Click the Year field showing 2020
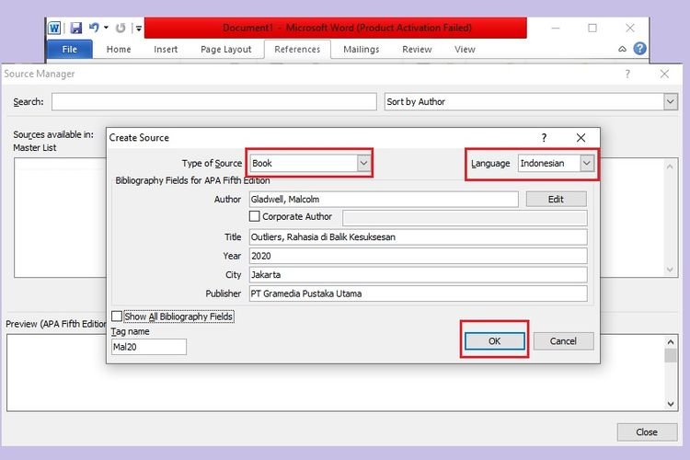Viewport: 690px width, 460px height. click(418, 256)
